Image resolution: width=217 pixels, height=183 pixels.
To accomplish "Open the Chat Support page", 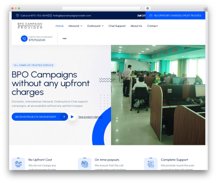I will click(x=117, y=26).
